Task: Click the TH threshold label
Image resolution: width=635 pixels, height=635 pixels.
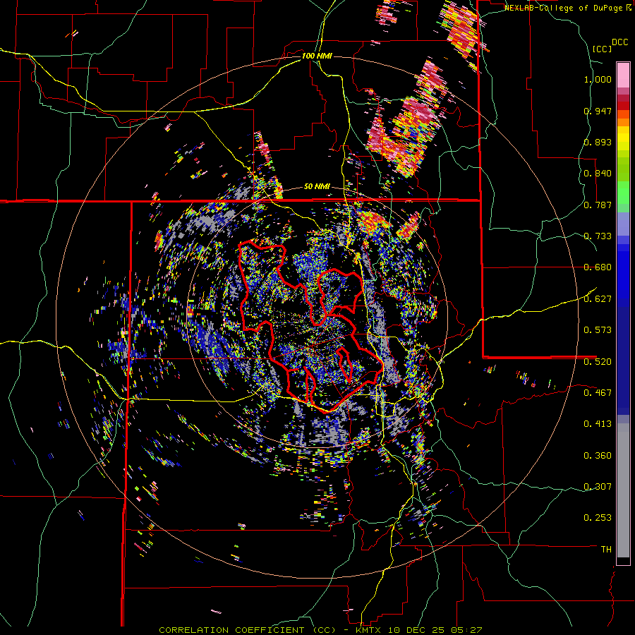Action: tap(606, 549)
